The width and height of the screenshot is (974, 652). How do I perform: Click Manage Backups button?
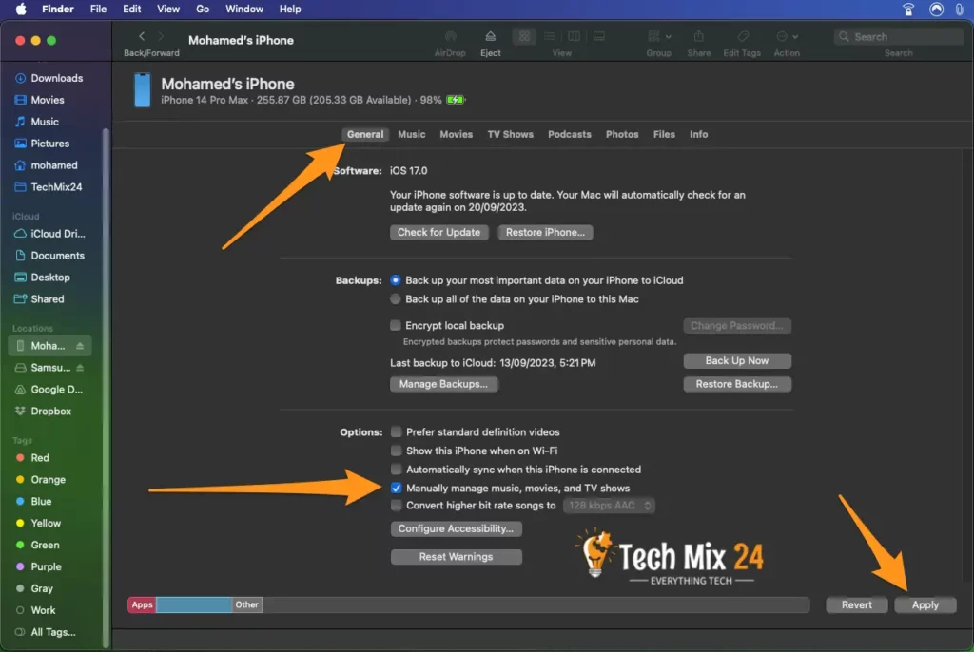[x=443, y=384]
